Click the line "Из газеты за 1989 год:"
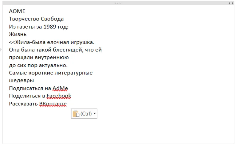Screen dimensions: 236x144 coord(39,27)
